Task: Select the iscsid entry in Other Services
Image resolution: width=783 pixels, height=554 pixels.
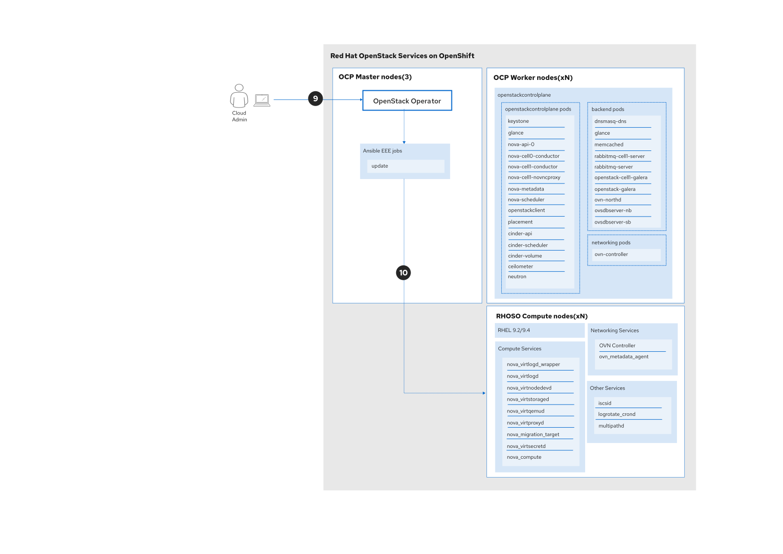Action: pyautogui.click(x=604, y=404)
